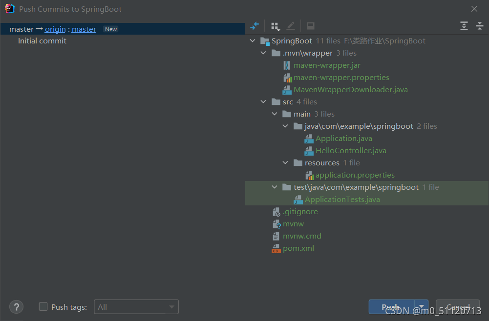
Task: Select the SpringBoot 11 files label
Action: click(306, 41)
